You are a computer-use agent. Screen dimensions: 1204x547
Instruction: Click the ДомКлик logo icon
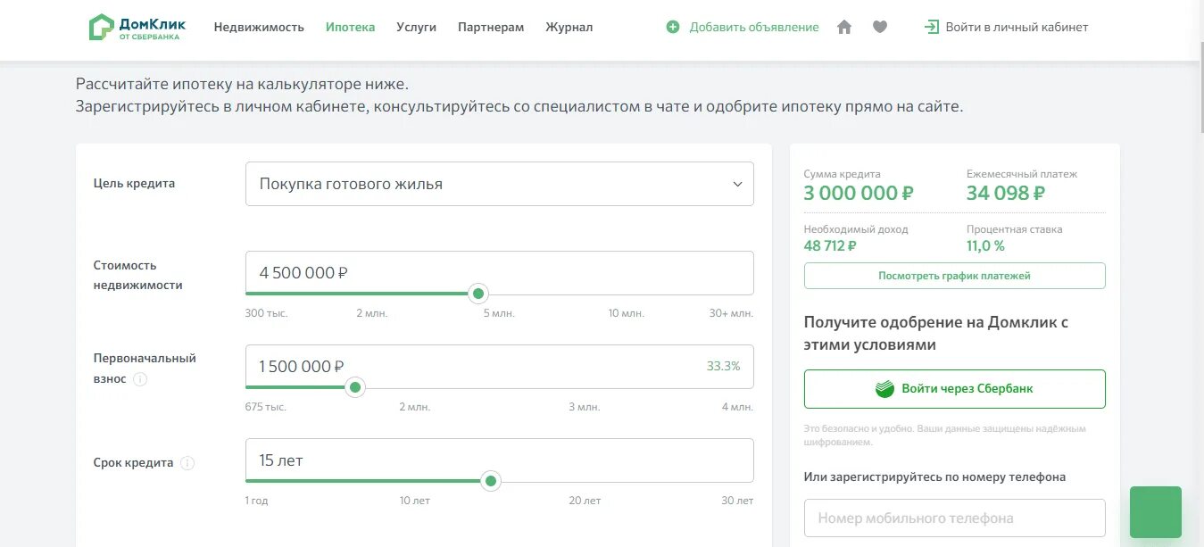(x=101, y=27)
